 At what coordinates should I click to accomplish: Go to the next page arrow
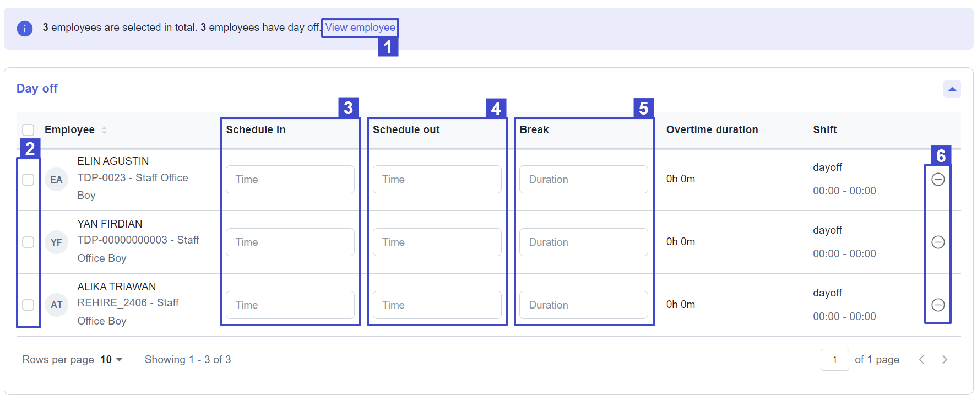(945, 360)
